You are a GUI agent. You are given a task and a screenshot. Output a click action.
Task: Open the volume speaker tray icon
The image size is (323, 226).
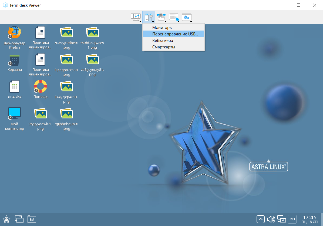click(x=271, y=219)
